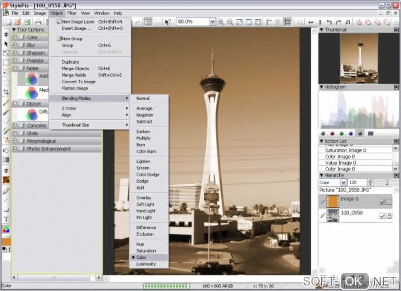
Task: Click the Save icon in toolbar
Action: pyautogui.click(x=27, y=22)
